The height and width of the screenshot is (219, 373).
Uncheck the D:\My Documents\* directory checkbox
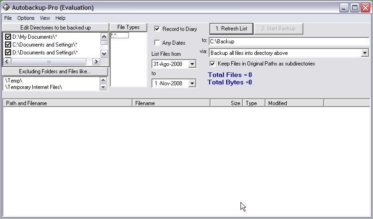point(8,37)
